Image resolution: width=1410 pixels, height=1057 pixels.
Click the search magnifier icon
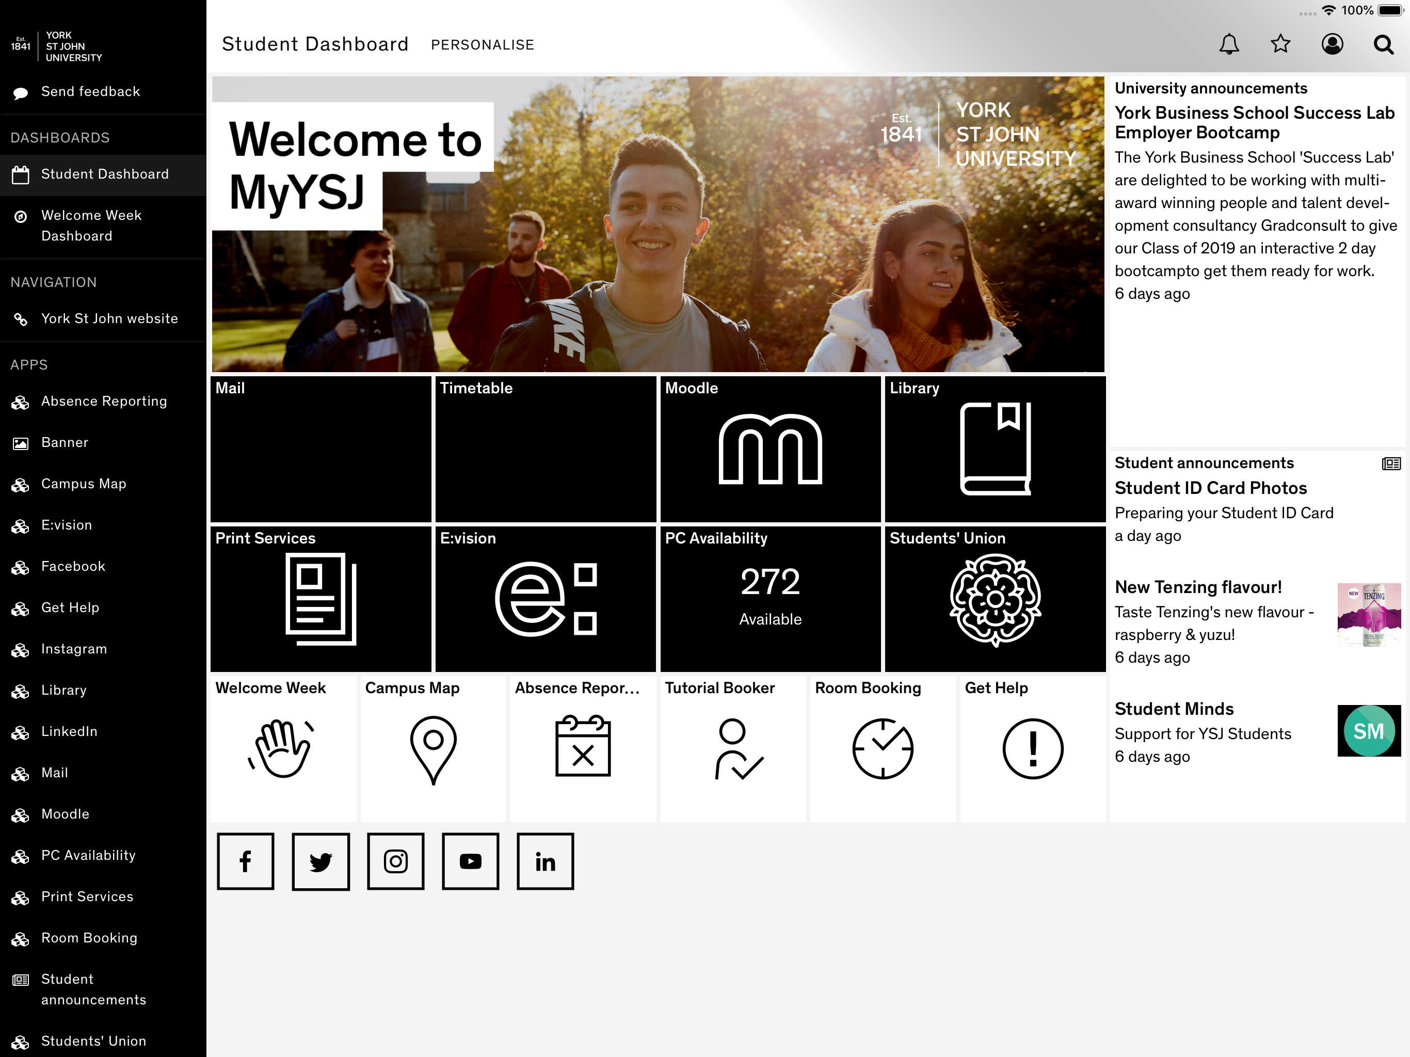[x=1383, y=44]
